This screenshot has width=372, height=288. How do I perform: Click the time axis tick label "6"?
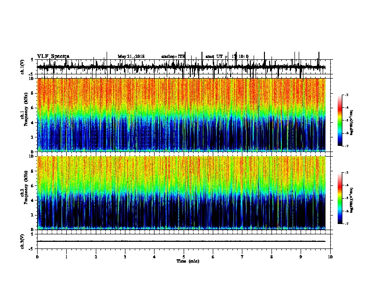[x=213, y=257]
